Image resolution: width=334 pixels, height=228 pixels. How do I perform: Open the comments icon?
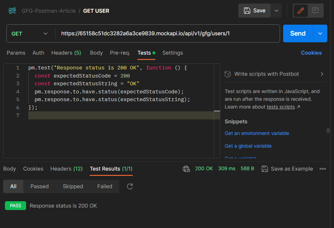pyautogui.click(x=316, y=11)
